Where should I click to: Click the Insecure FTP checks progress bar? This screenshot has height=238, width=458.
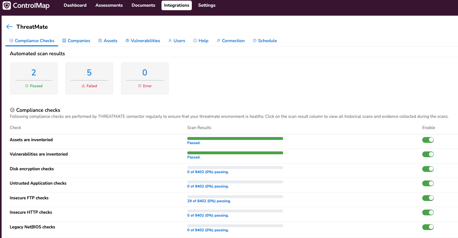coord(235,196)
